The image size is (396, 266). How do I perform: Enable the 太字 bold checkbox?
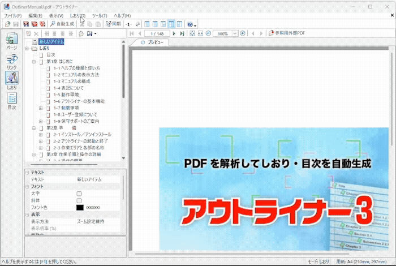[x=79, y=194]
